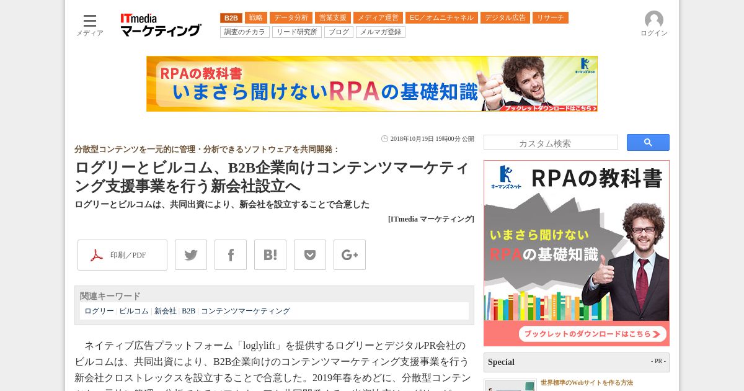Click the [ITmedia マーケティング] byline
The image size is (744, 391).
point(431,219)
